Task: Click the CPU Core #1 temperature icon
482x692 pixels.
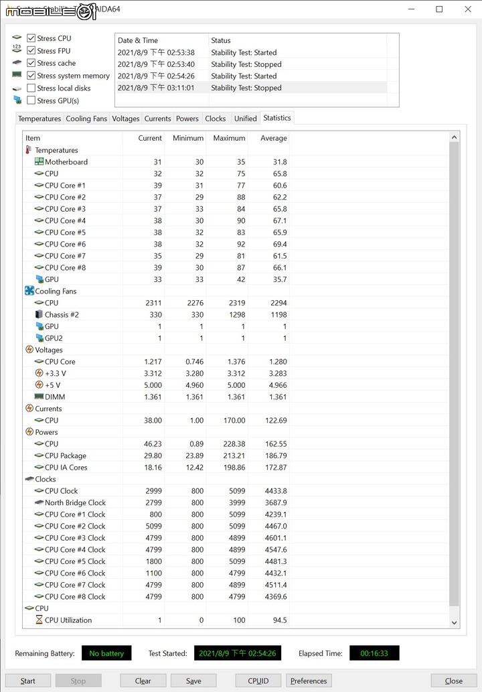Action: [39, 185]
